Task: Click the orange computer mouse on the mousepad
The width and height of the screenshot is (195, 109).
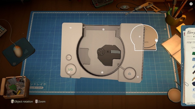Action: 18,51
